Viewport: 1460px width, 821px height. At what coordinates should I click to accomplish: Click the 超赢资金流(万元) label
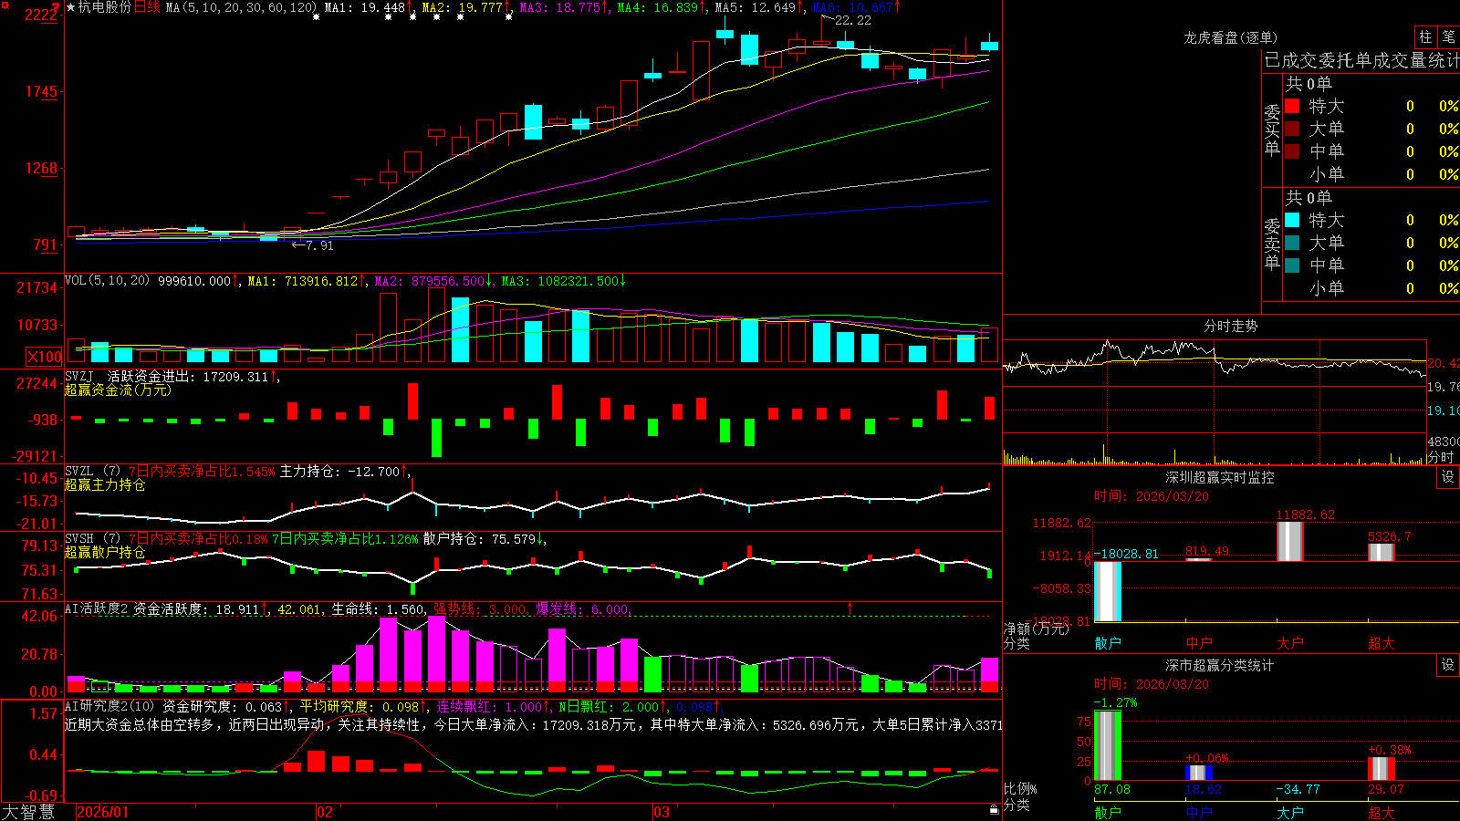(118, 390)
